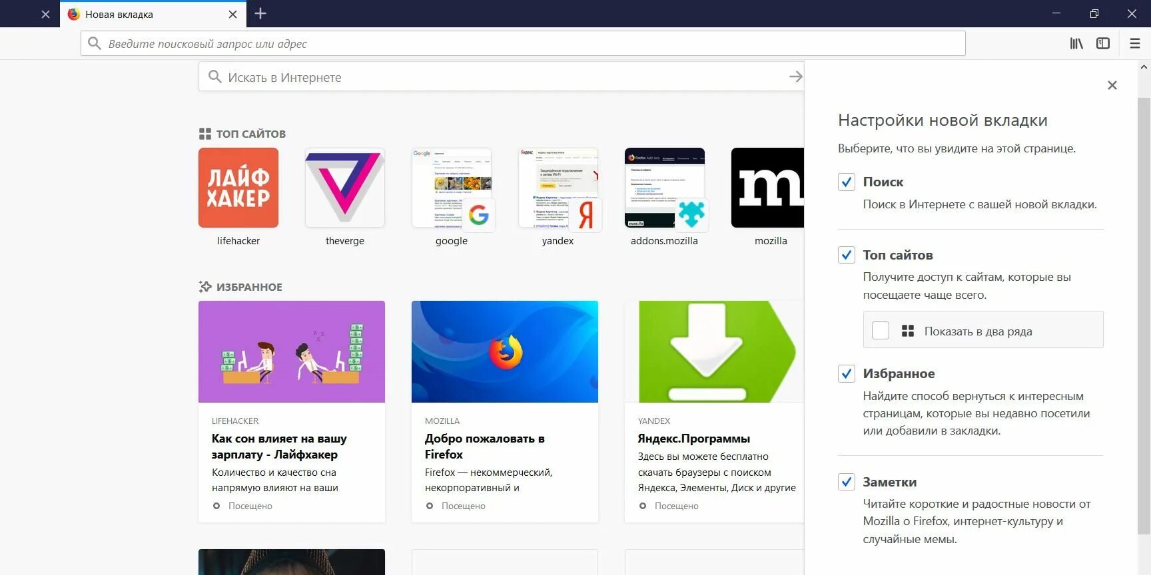The height and width of the screenshot is (575, 1151).
Task: Open theverge top site tile
Action: (345, 188)
